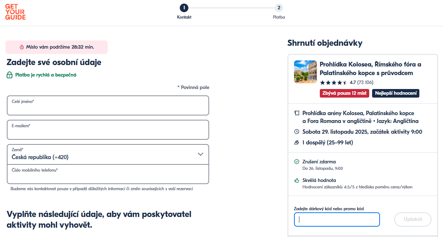Click the 'Celé jméno' input field

pos(107,105)
